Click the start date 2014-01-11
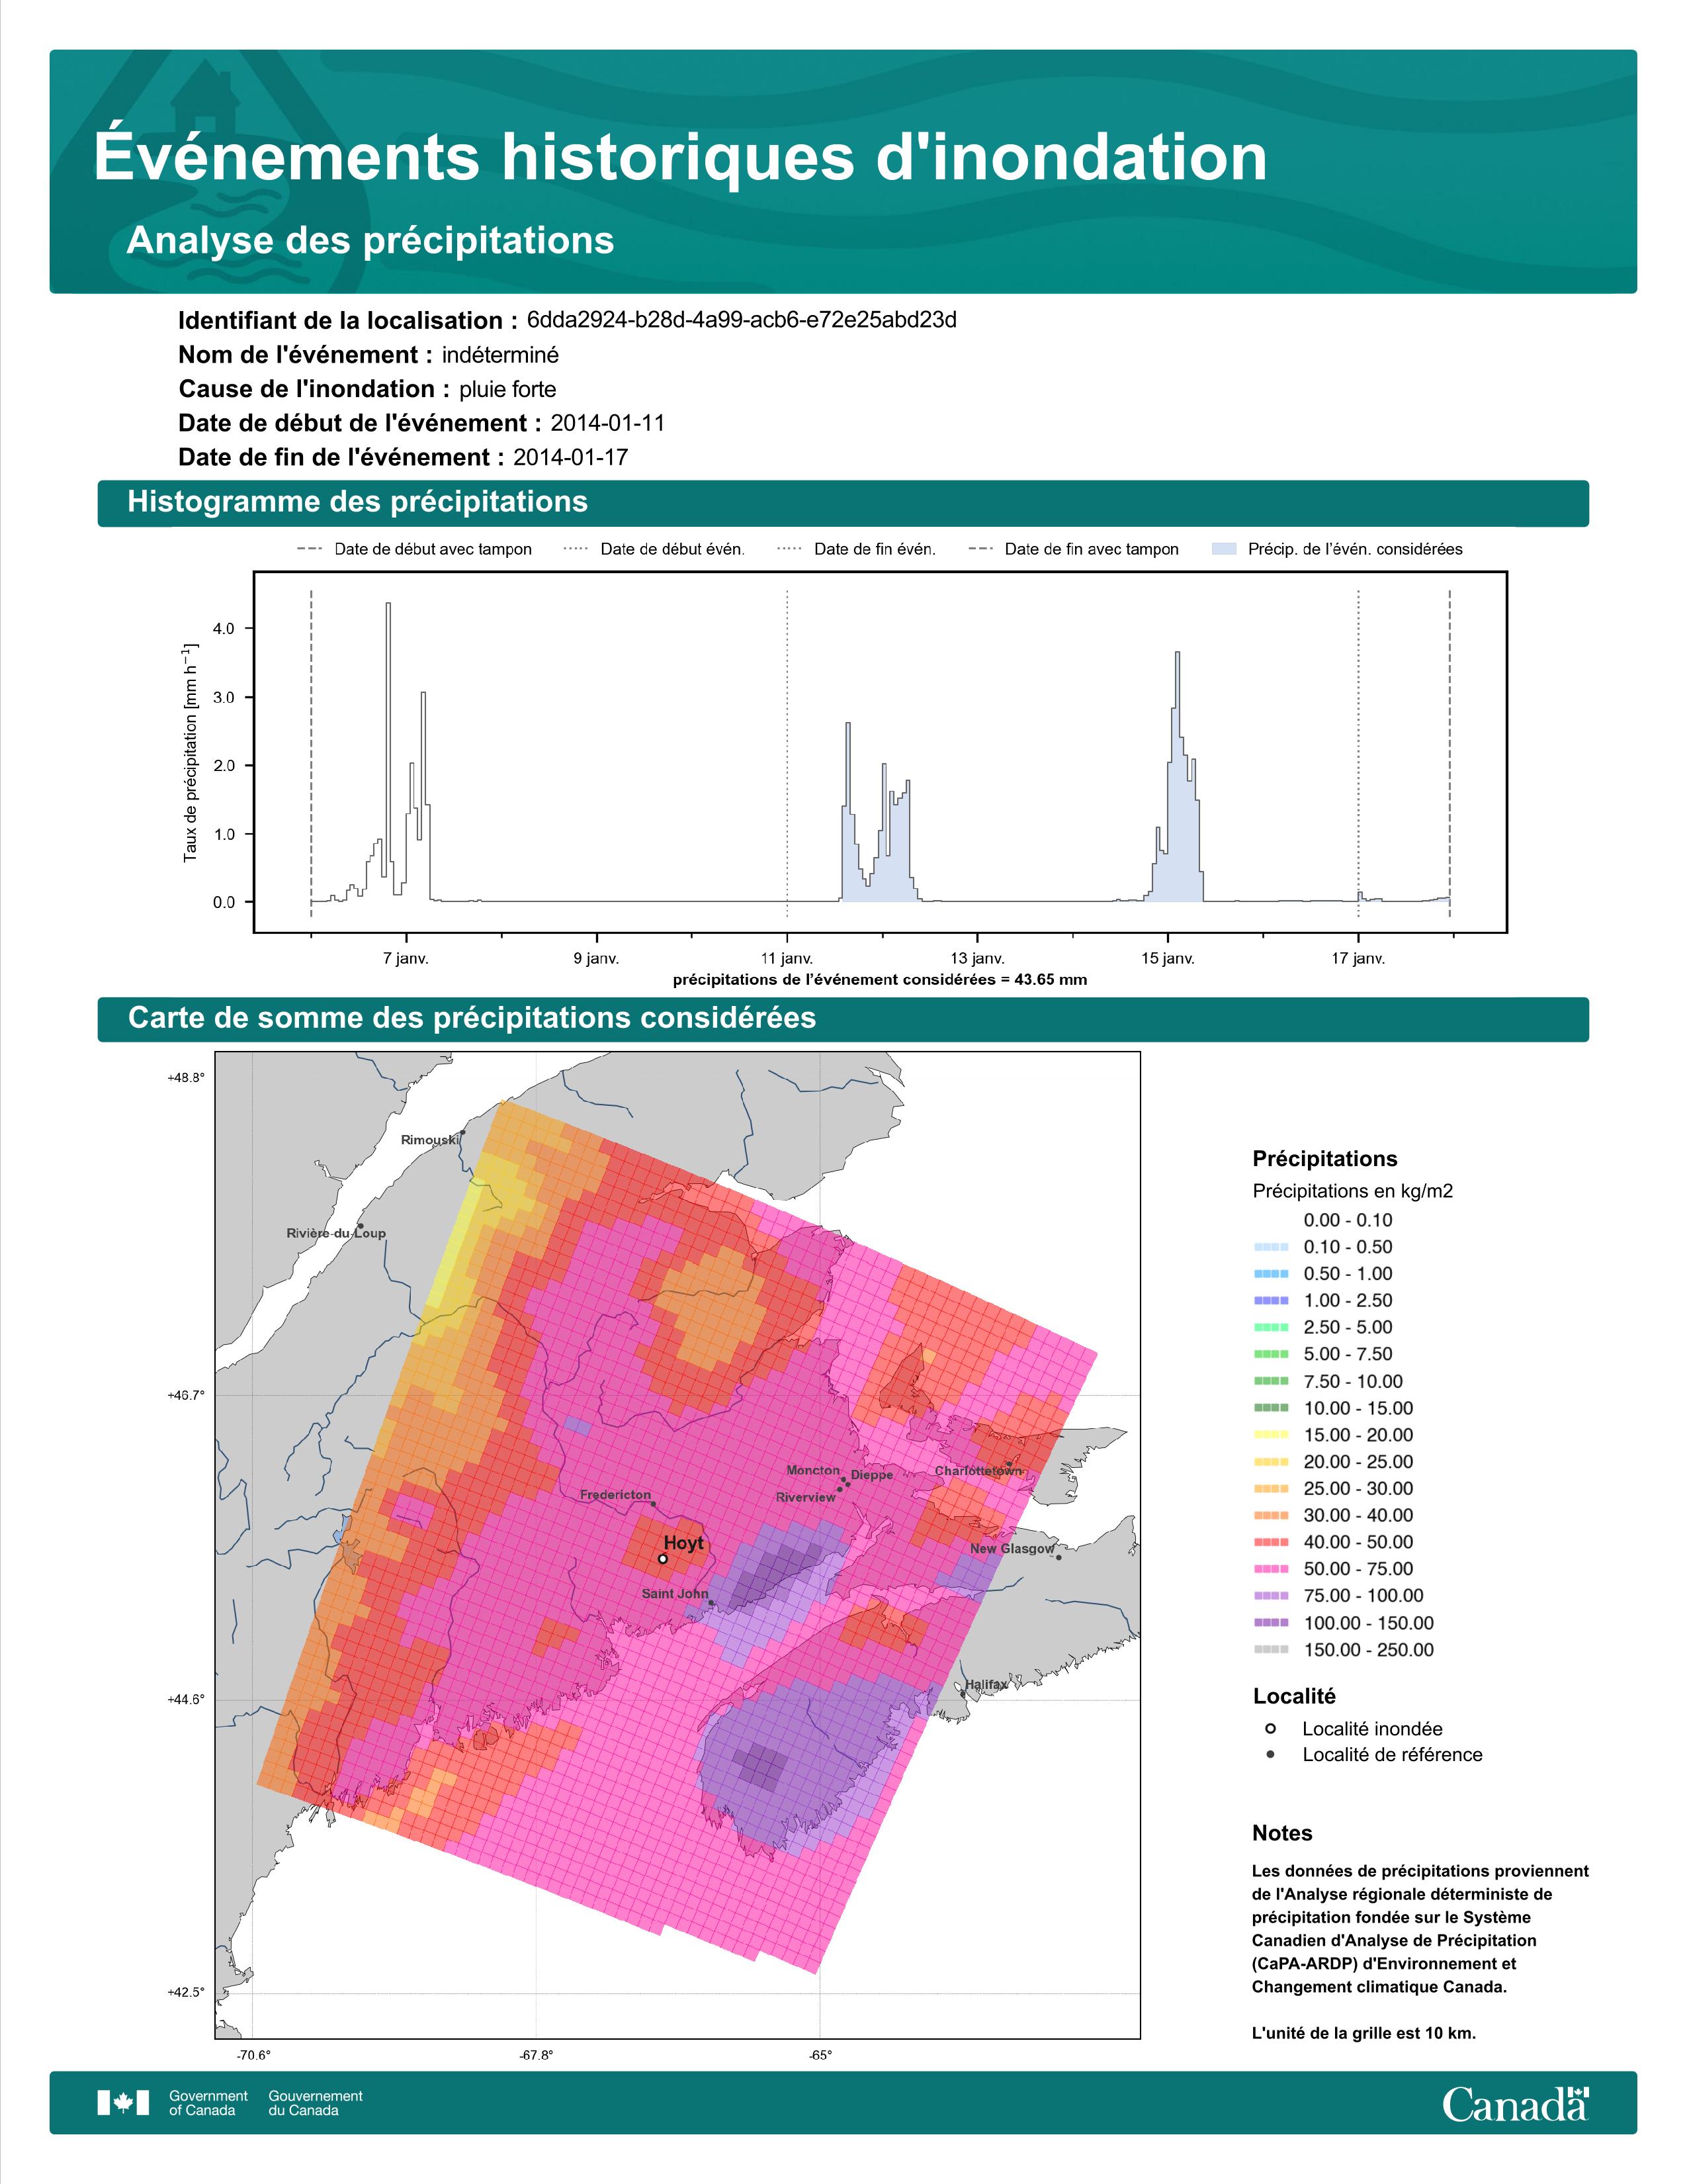 click(607, 423)
